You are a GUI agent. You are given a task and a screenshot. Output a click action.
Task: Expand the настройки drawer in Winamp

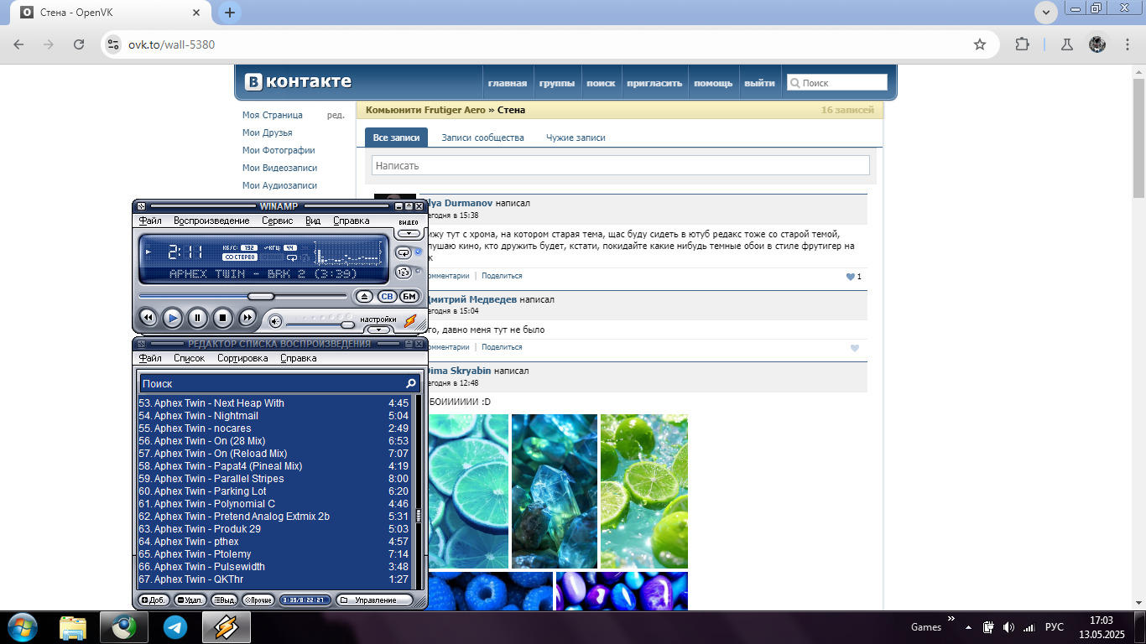coord(378,330)
